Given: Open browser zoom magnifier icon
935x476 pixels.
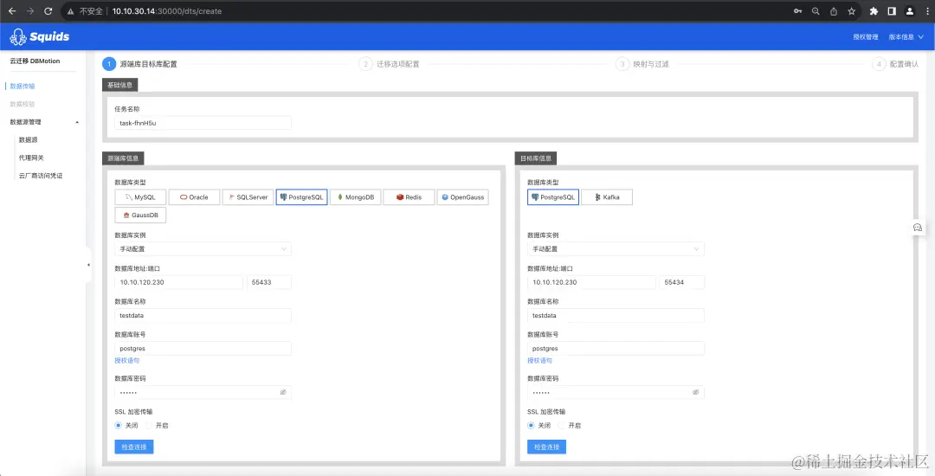Looking at the screenshot, I should (816, 10).
